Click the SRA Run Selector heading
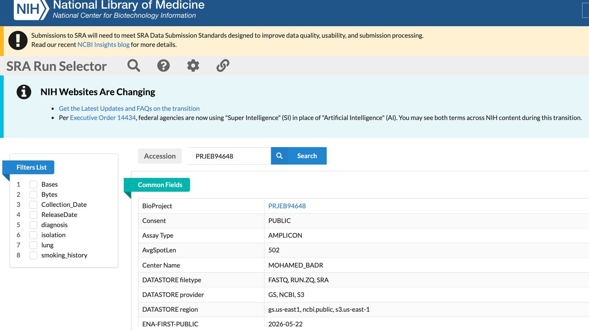589x331 pixels. (57, 66)
